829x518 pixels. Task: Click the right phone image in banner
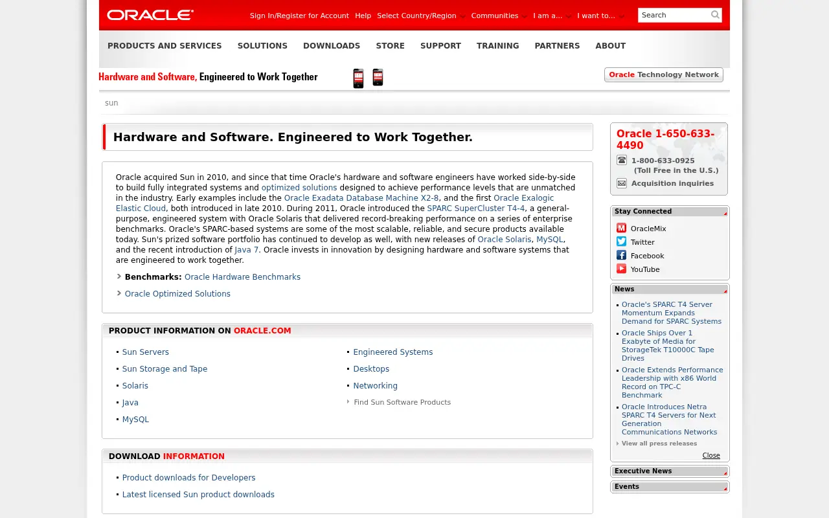point(378,77)
